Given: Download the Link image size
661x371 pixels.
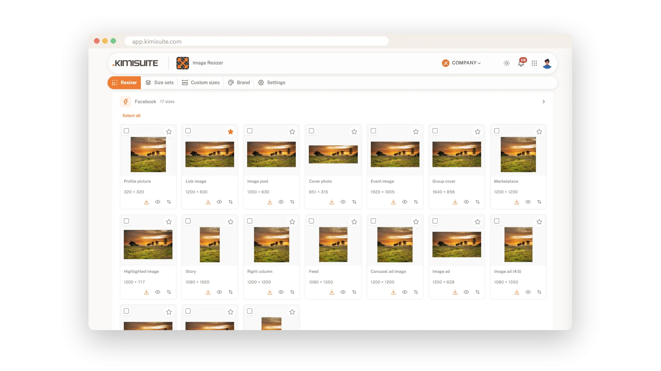Looking at the screenshot, I should click(x=208, y=202).
